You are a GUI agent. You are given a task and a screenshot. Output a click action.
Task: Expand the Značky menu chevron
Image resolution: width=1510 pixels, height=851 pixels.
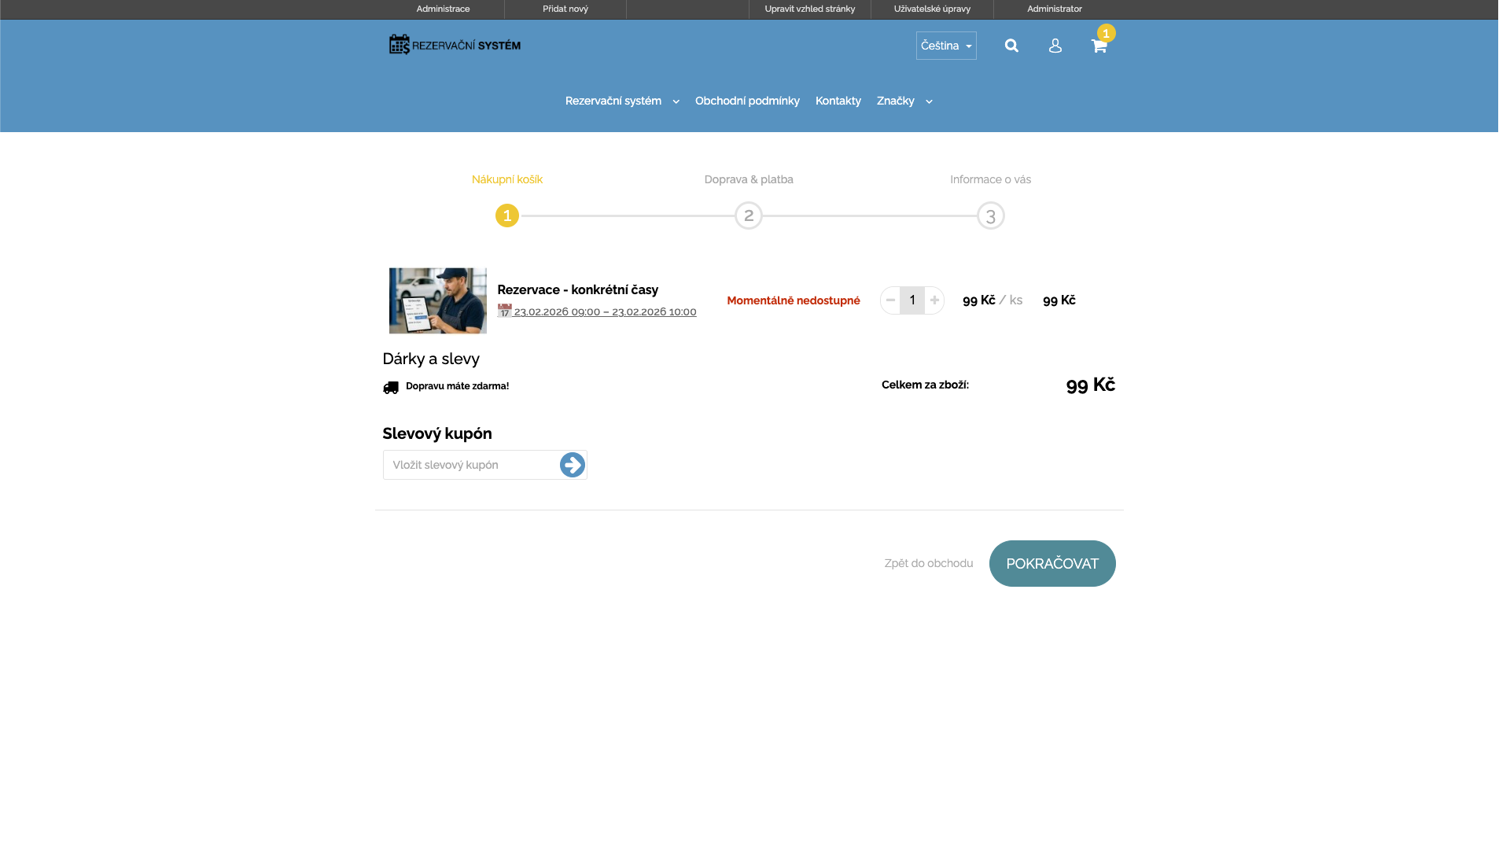[929, 101]
